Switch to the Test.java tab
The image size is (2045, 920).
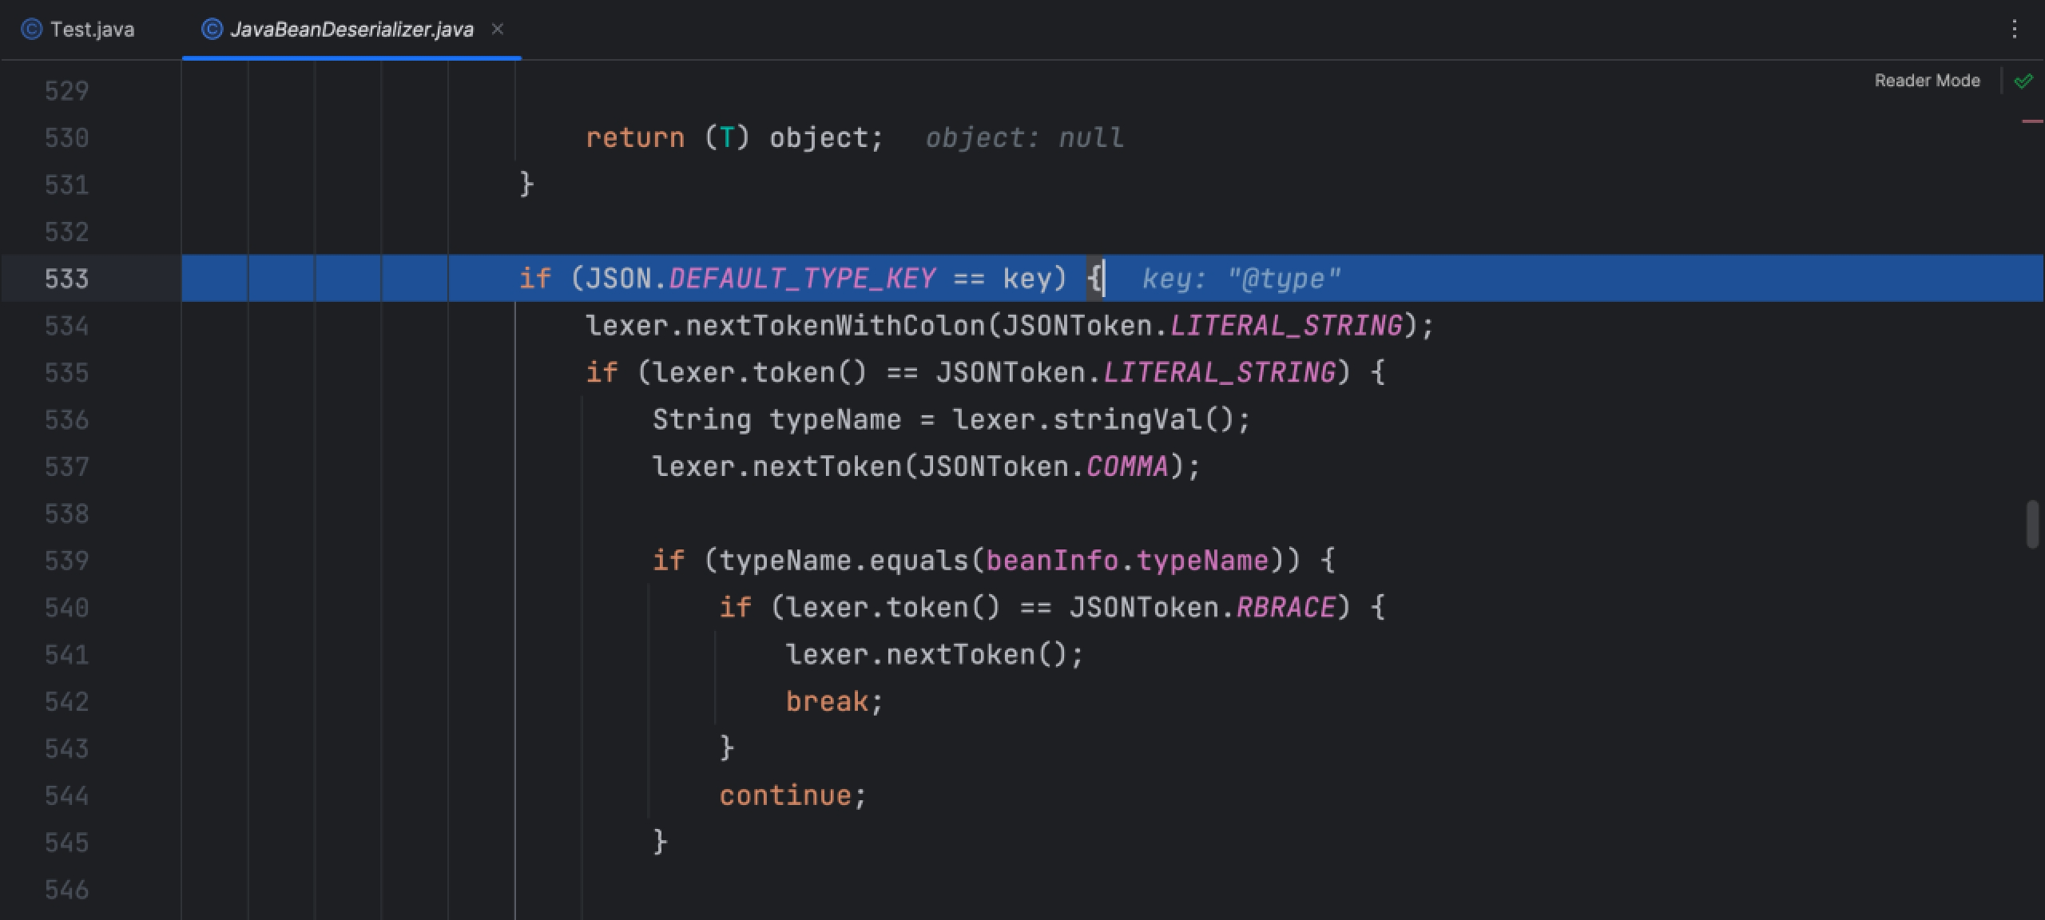tap(78, 30)
